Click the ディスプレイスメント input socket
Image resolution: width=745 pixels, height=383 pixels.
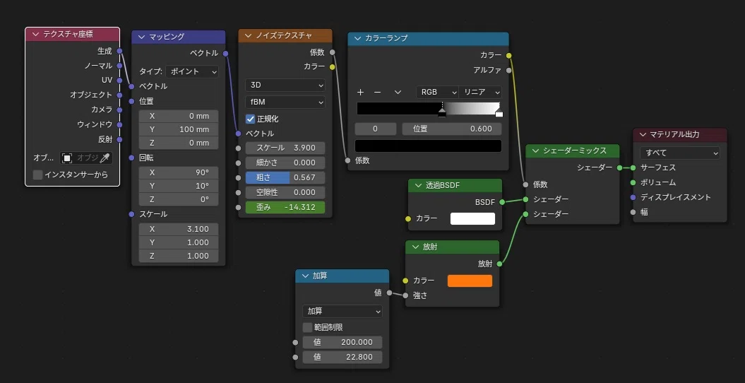(x=633, y=197)
